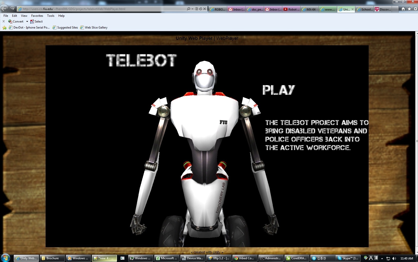Click the Select toolbar button
The width and height of the screenshot is (418, 262).
point(37,22)
